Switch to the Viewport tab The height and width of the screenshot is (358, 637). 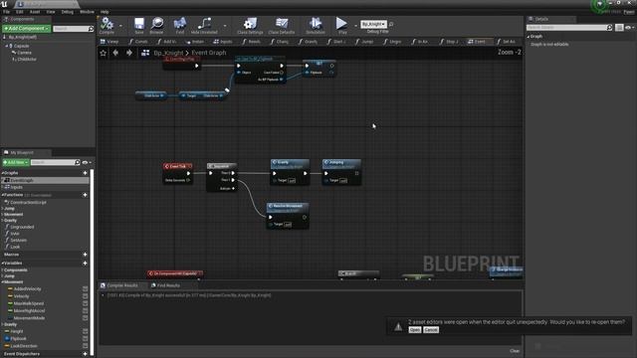tap(109, 42)
